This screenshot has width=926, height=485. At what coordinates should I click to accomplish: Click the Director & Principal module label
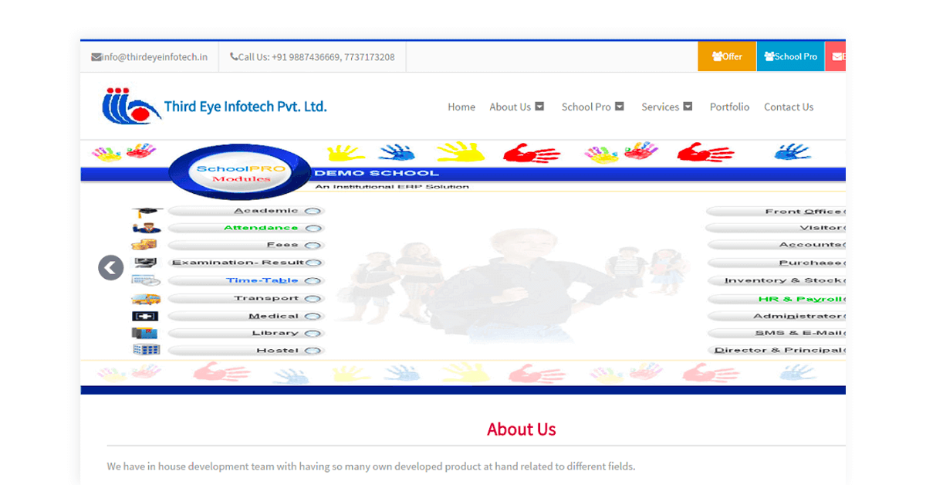pyautogui.click(x=779, y=350)
